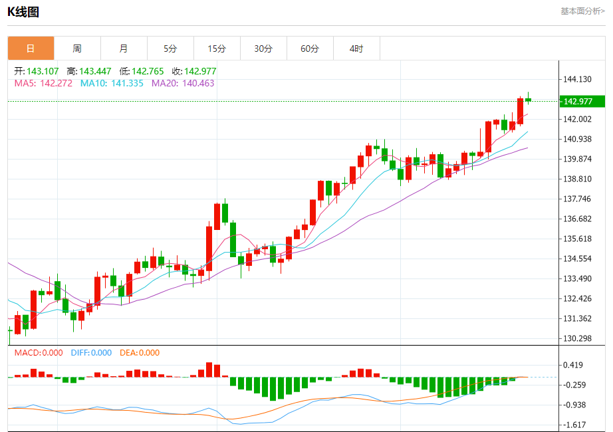Switch to the 月 monthly tab

(x=124, y=49)
